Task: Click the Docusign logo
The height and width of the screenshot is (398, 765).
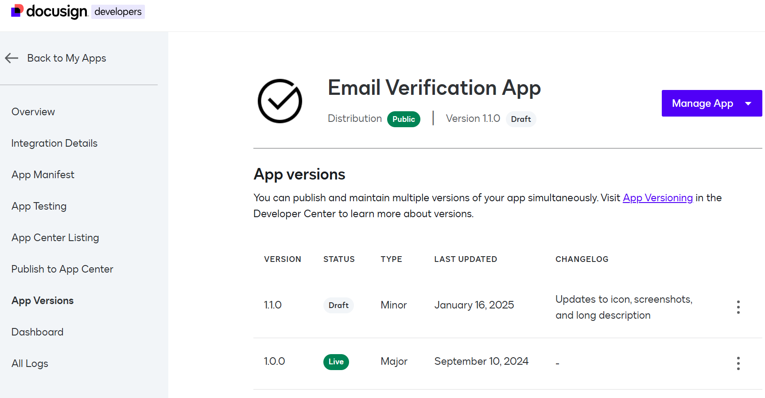Action: coord(49,12)
